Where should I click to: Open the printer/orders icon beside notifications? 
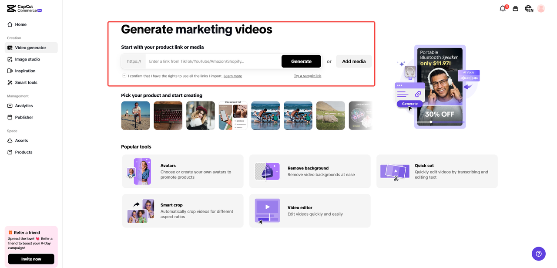pos(515,8)
